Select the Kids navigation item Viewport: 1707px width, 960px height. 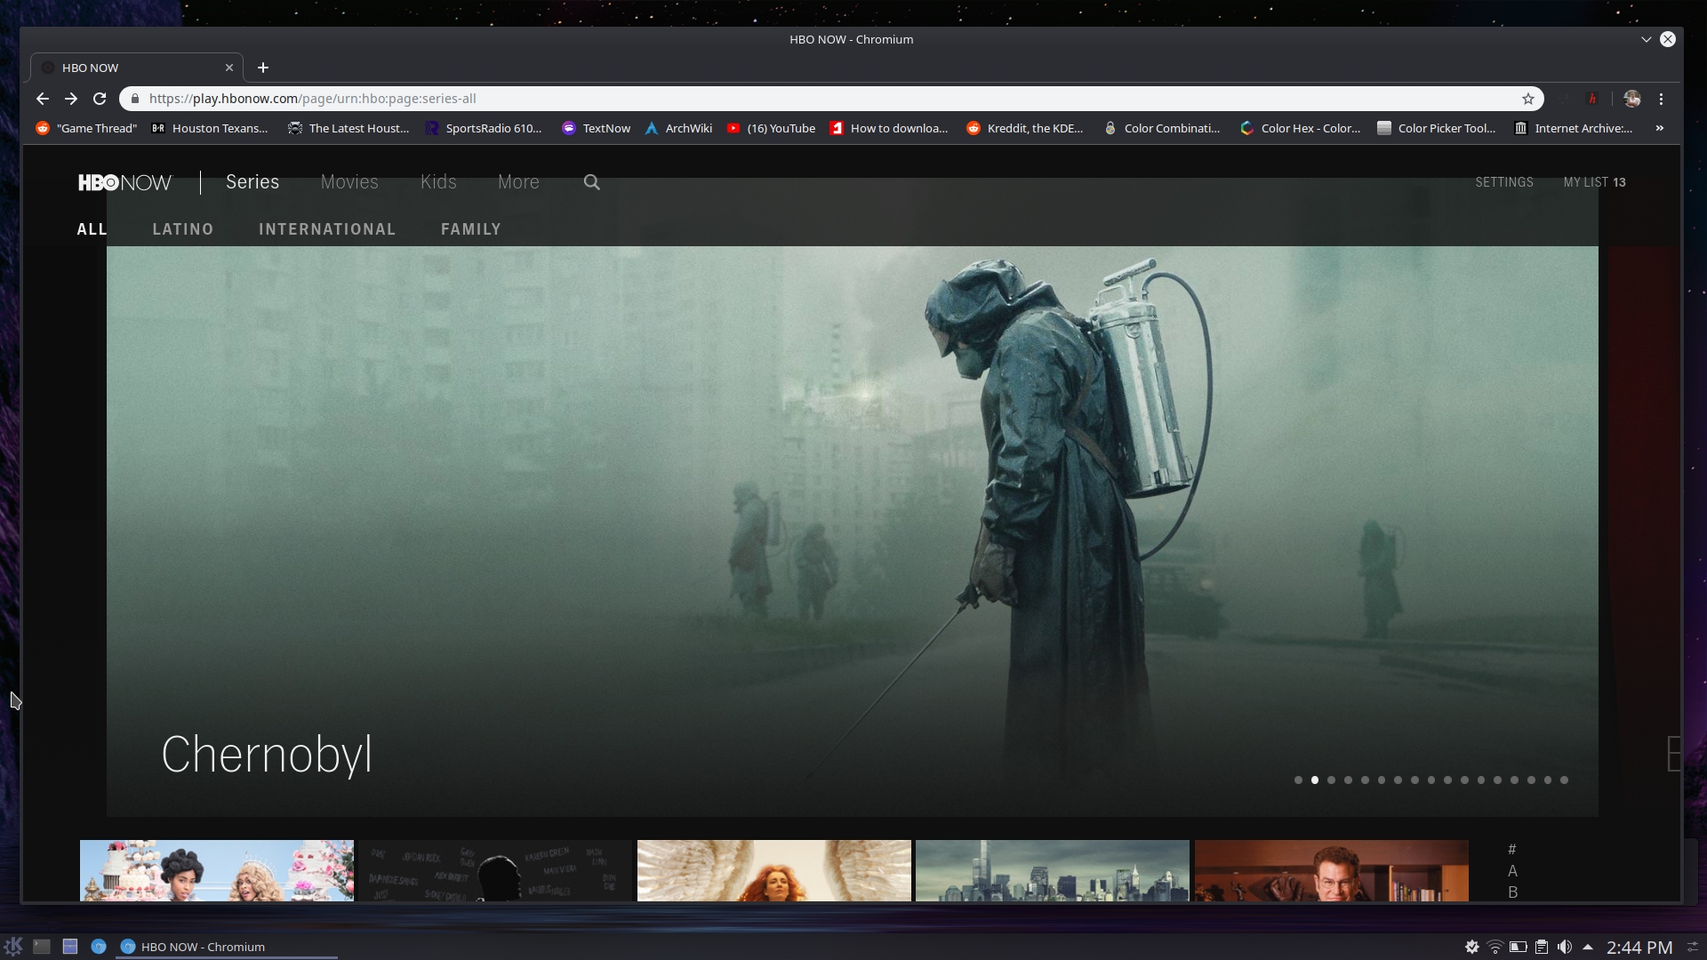[438, 182]
